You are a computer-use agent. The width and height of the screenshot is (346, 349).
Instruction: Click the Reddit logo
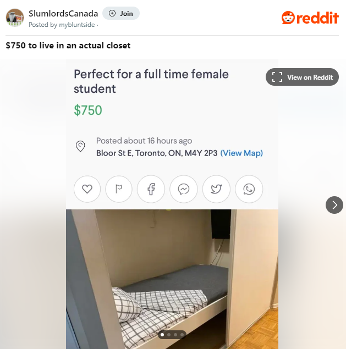pyautogui.click(x=310, y=18)
